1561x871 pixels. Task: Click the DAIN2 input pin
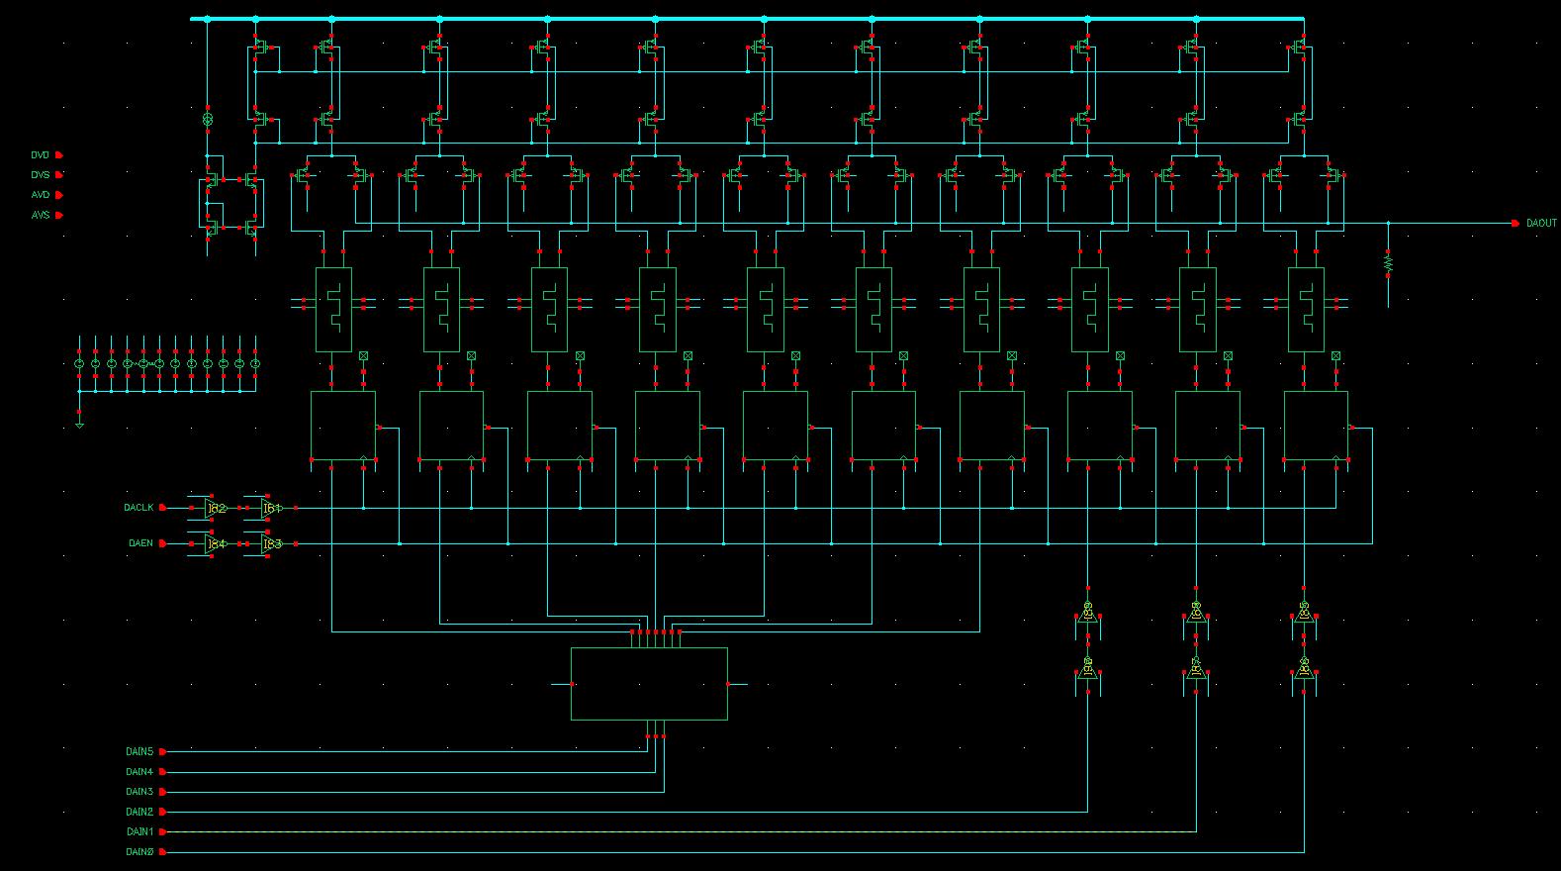point(163,812)
